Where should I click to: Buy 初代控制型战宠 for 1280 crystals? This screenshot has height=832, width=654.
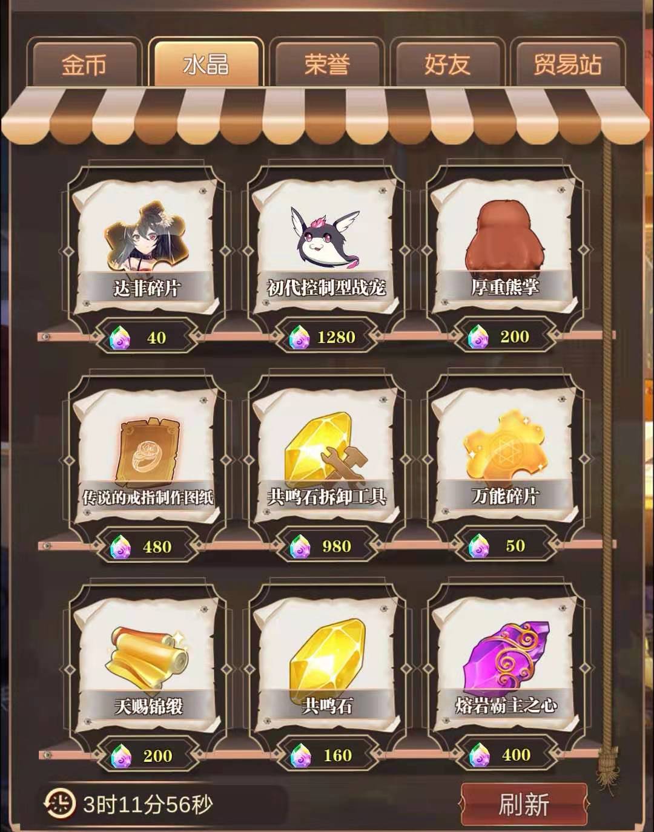pos(326,337)
